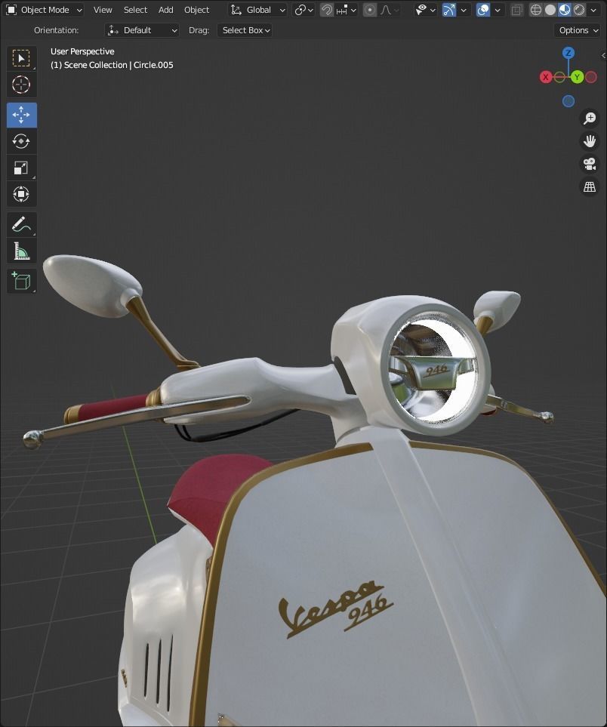Screen dimensions: 607x727
Task: Toggle viewport gizmos display
Action: click(x=449, y=10)
